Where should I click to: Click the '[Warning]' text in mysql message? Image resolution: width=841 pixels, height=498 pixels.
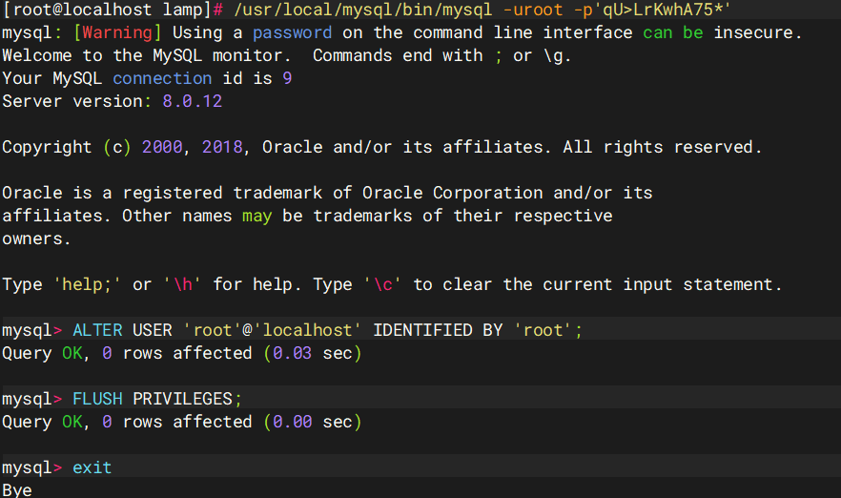(x=117, y=32)
